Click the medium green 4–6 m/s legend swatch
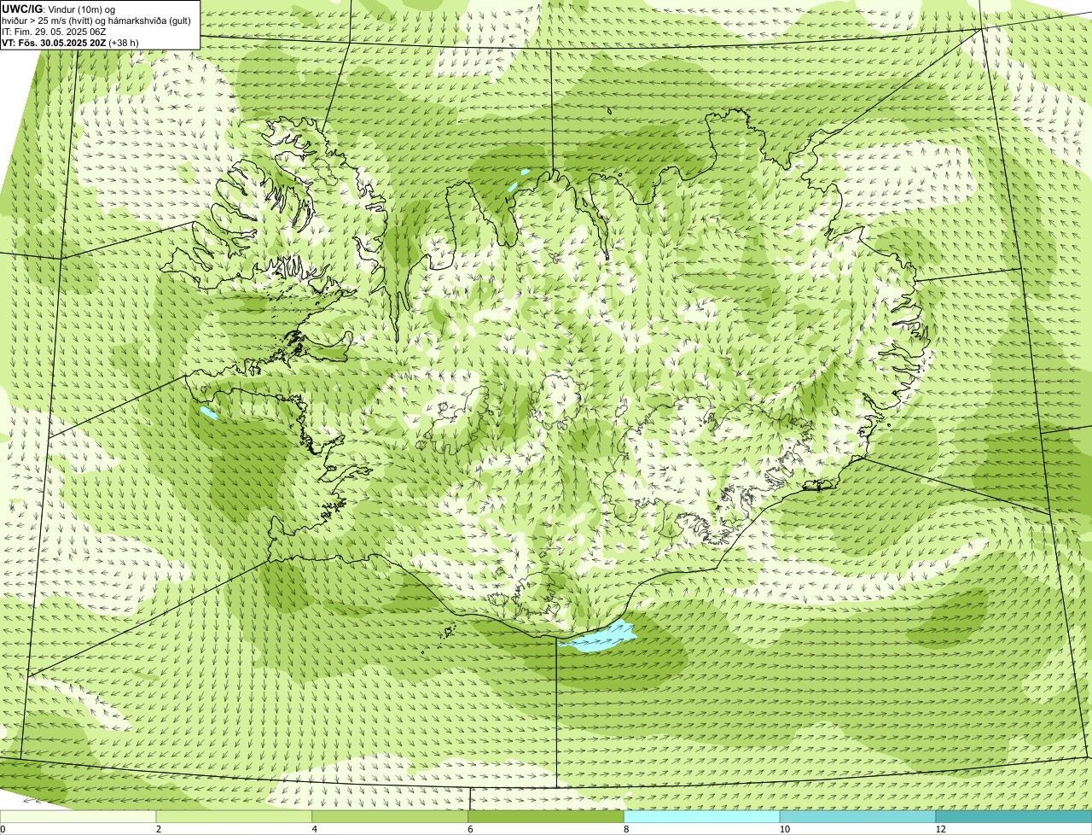This screenshot has width=1092, height=835. click(x=390, y=817)
